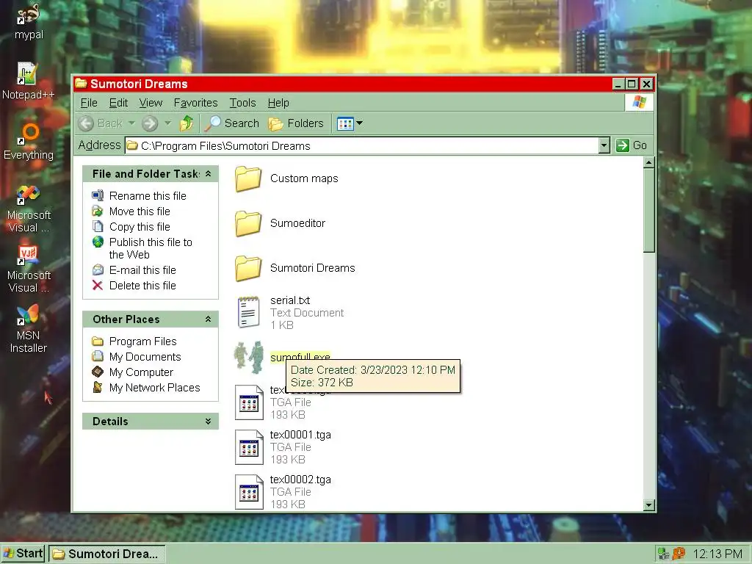Collapse the File and Folder Tasks panel
Screen dimensions: 752x564
coord(208,173)
